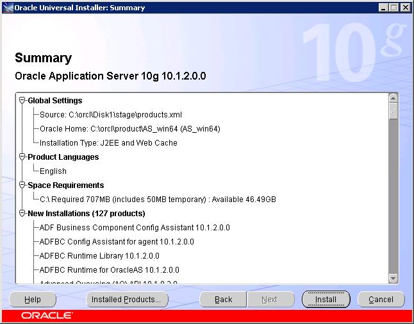Click the greyed-out Next button

click(270, 300)
